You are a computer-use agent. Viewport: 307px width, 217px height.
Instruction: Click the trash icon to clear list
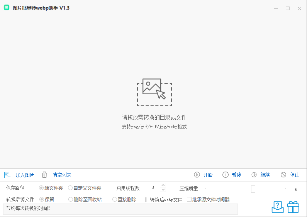[x=44, y=175]
